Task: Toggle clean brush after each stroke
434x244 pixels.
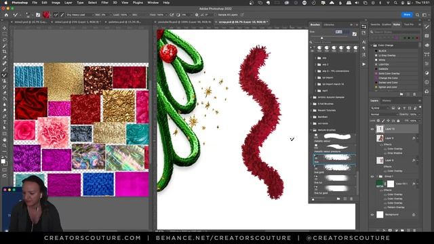Action: (62, 15)
